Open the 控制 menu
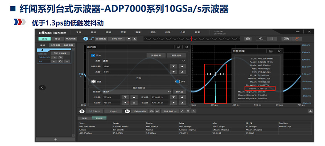 pyautogui.click(x=108, y=32)
